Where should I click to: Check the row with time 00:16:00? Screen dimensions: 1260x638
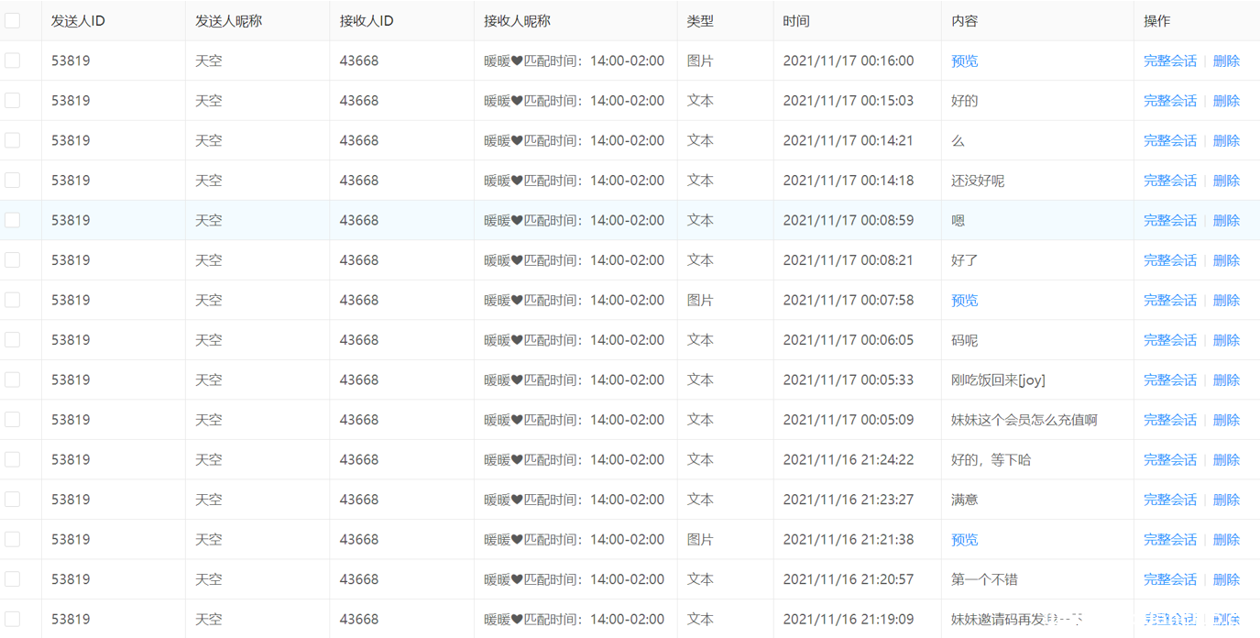pyautogui.click(x=13, y=60)
